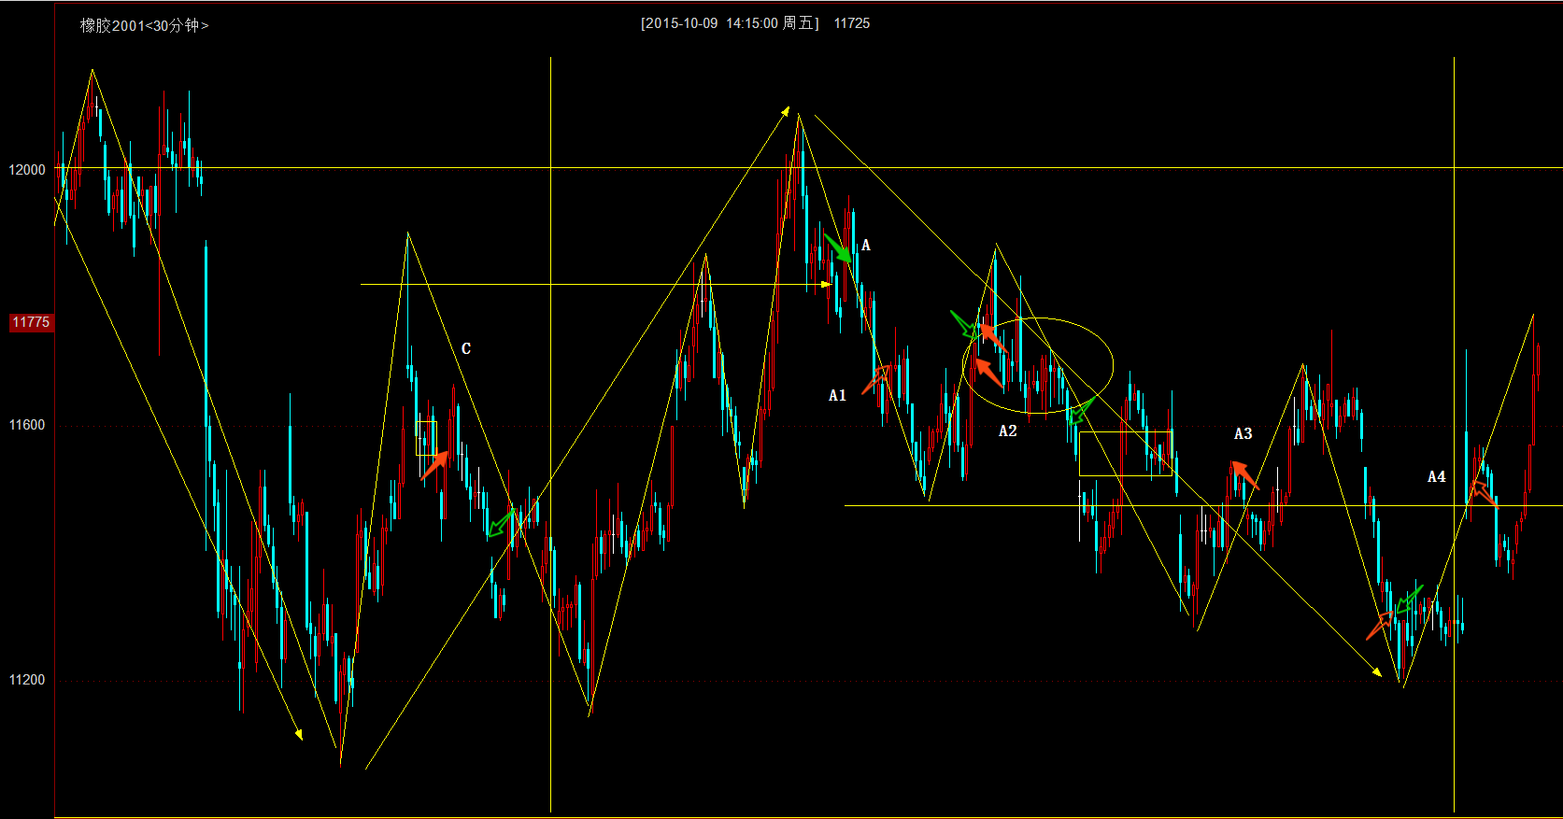
Task: Click the 11200 price axis label
Action: [x=27, y=680]
